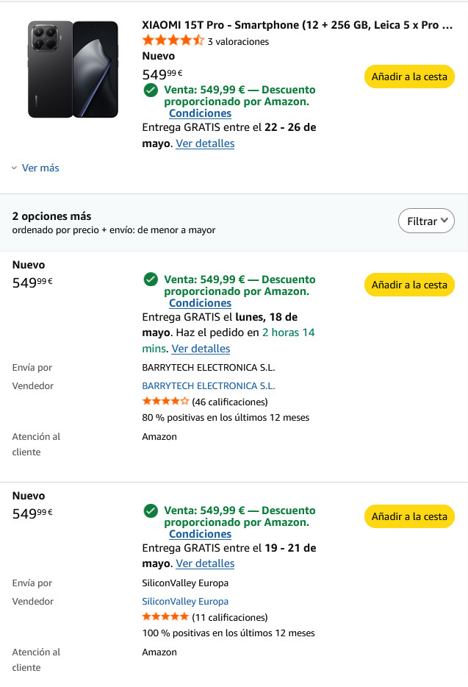Click the Xiaomi 15T Pro product thumbnail
The width and height of the screenshot is (468, 687).
73,69
